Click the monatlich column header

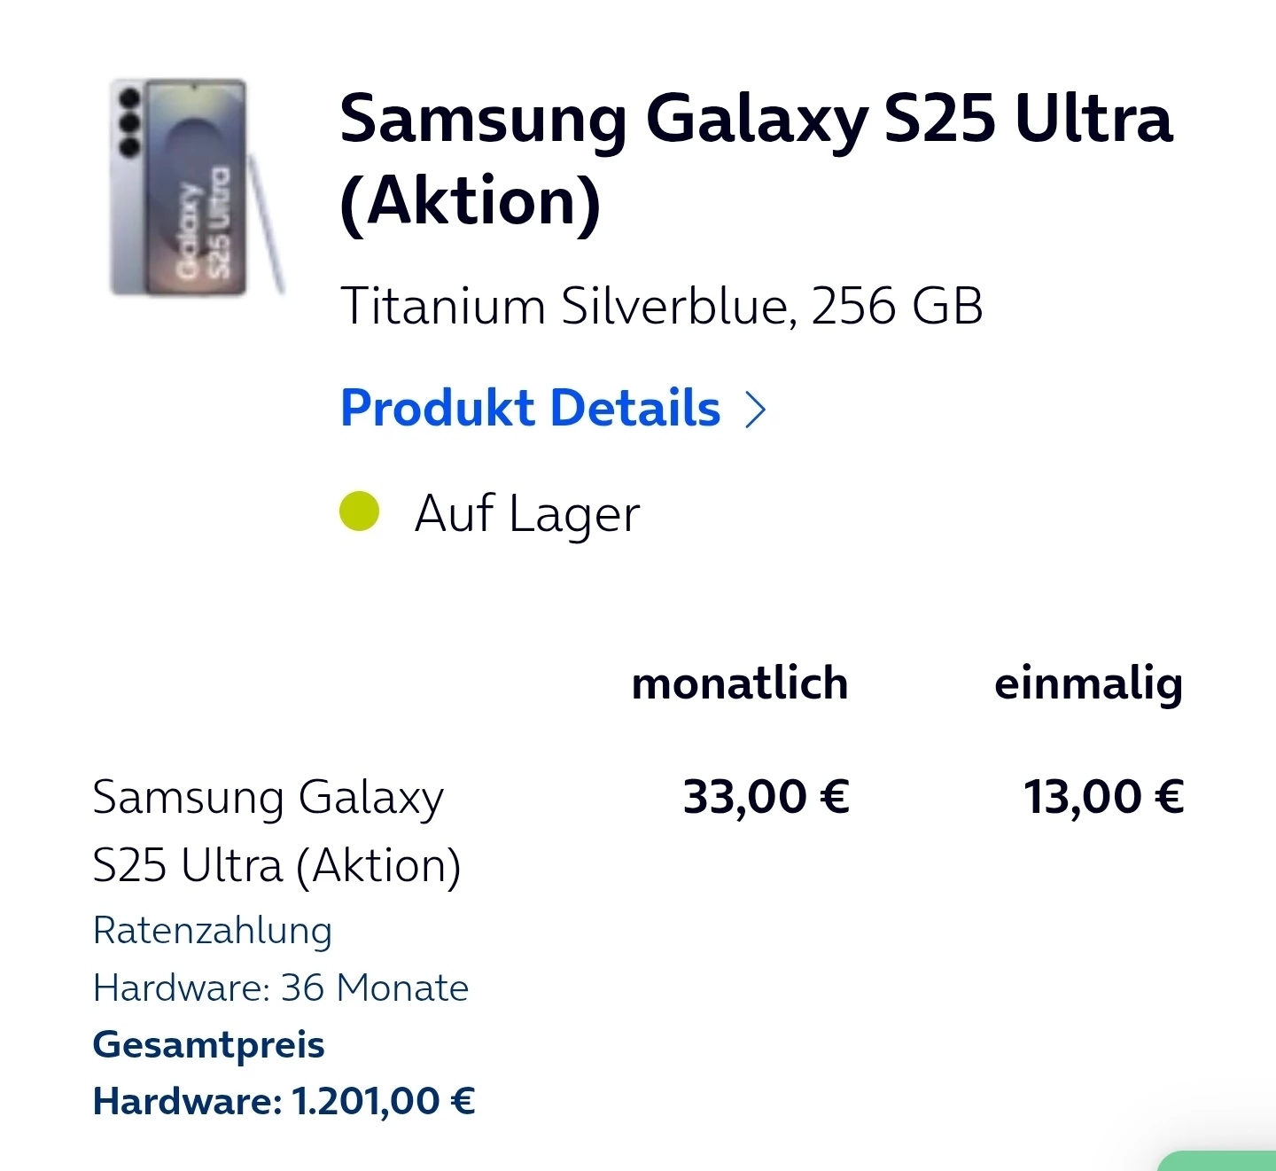739,683
